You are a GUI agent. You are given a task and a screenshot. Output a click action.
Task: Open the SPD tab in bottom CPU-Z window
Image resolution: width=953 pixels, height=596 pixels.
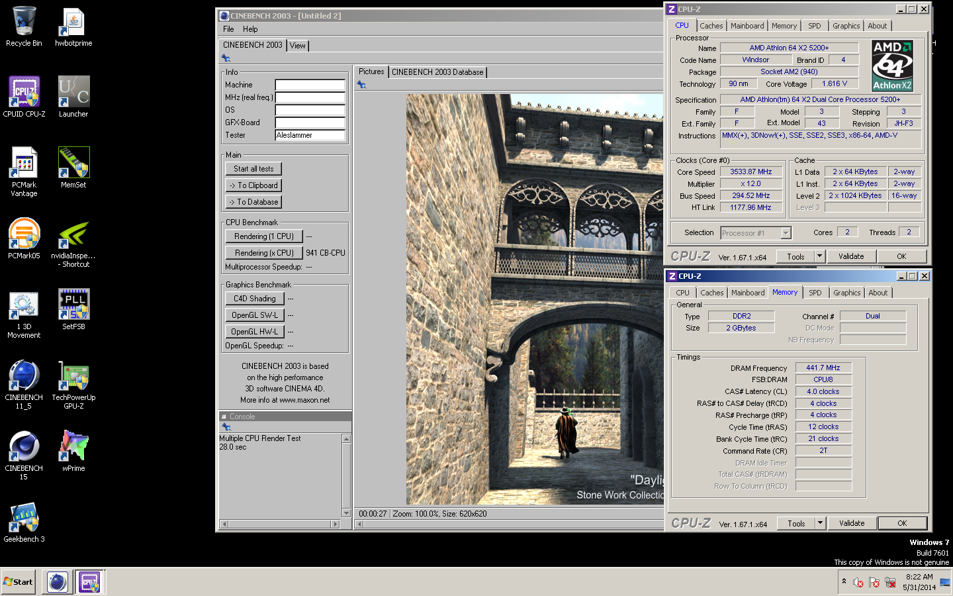pyautogui.click(x=815, y=293)
